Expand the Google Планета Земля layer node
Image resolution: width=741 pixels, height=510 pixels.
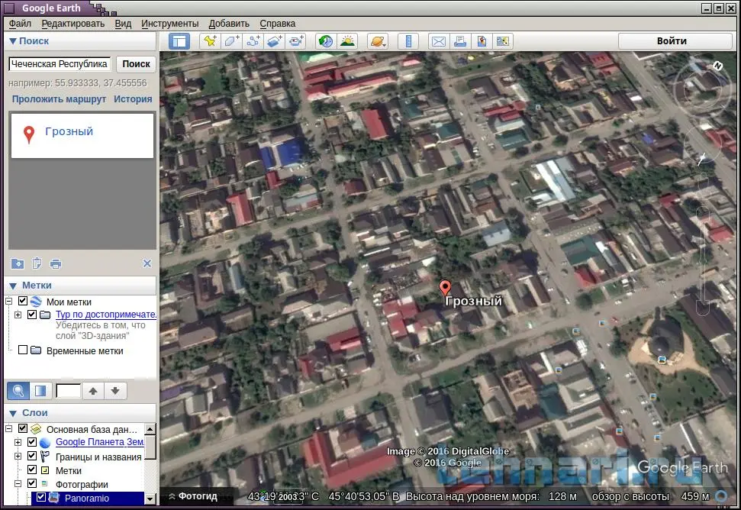[x=18, y=442]
